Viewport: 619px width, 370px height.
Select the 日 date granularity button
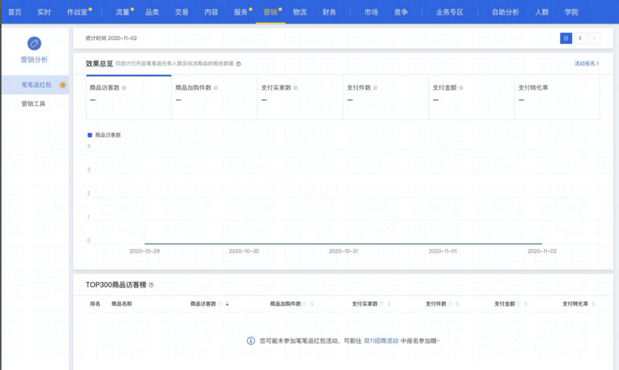point(566,39)
